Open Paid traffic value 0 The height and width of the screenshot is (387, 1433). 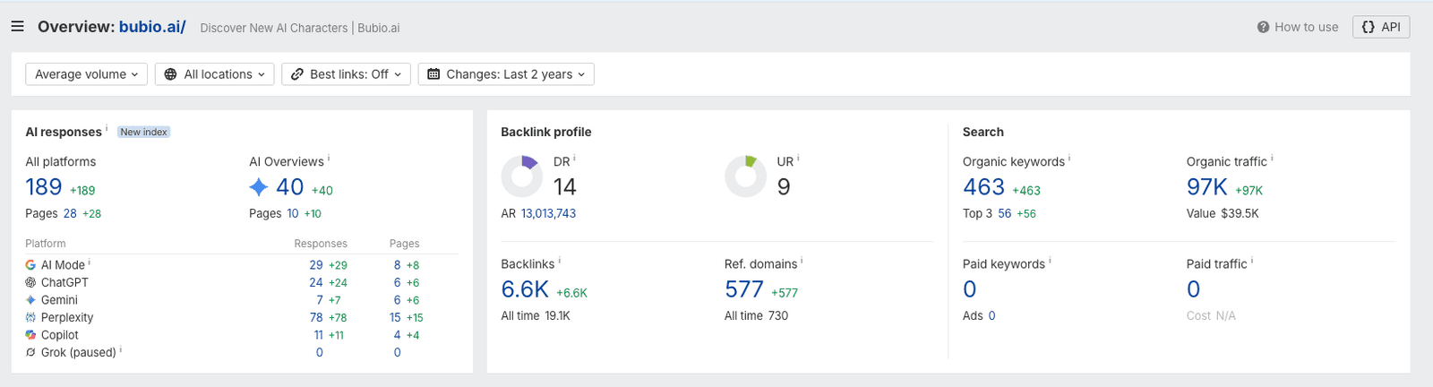click(1194, 289)
